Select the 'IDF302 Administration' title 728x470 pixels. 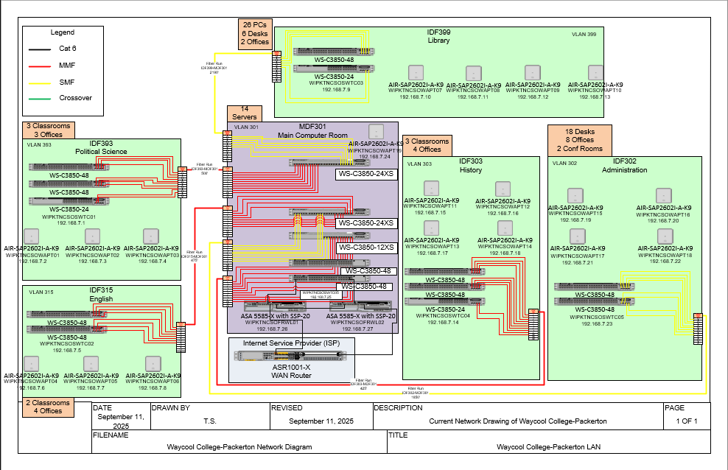(x=624, y=166)
